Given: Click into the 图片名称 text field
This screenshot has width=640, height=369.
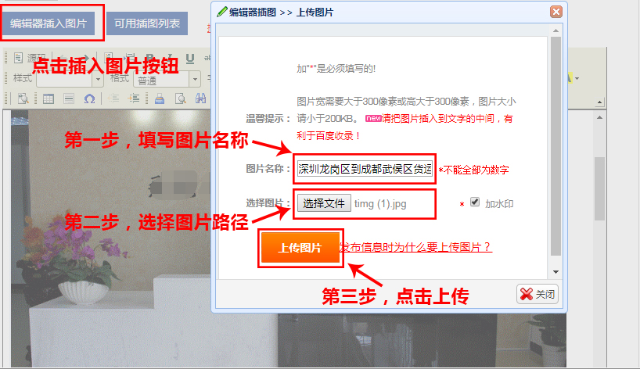Looking at the screenshot, I should pos(365,169).
